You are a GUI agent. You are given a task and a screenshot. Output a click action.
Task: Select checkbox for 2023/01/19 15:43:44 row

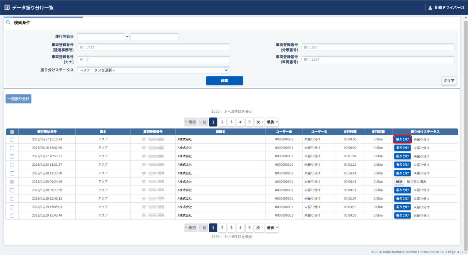pyautogui.click(x=12, y=215)
